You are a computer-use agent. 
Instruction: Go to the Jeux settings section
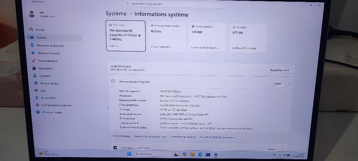click(40, 91)
